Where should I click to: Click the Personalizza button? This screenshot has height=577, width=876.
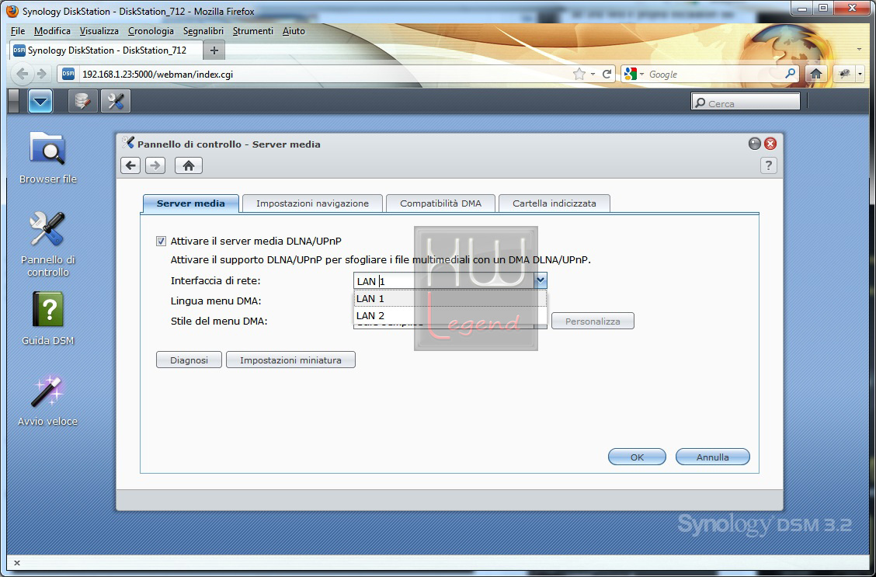point(593,322)
